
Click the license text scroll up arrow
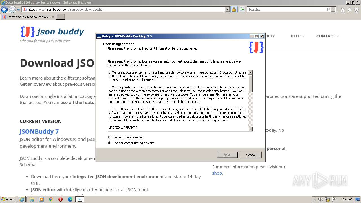tap(250, 73)
